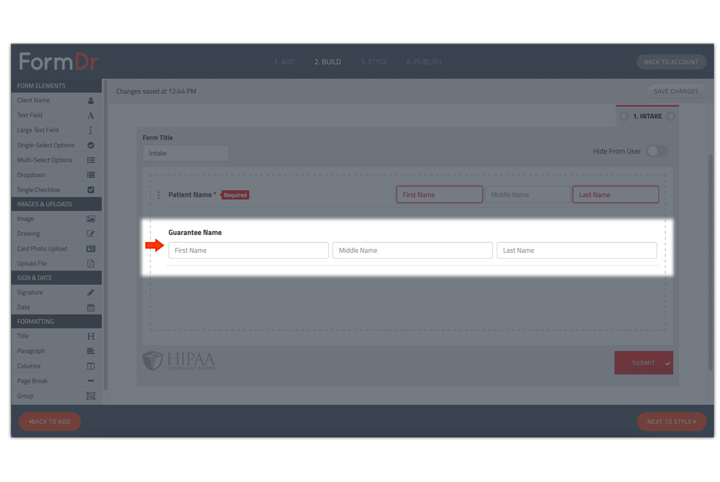Viewport: 720px width, 482px height.
Task: Click the Columns layout icon
Action: click(x=91, y=366)
